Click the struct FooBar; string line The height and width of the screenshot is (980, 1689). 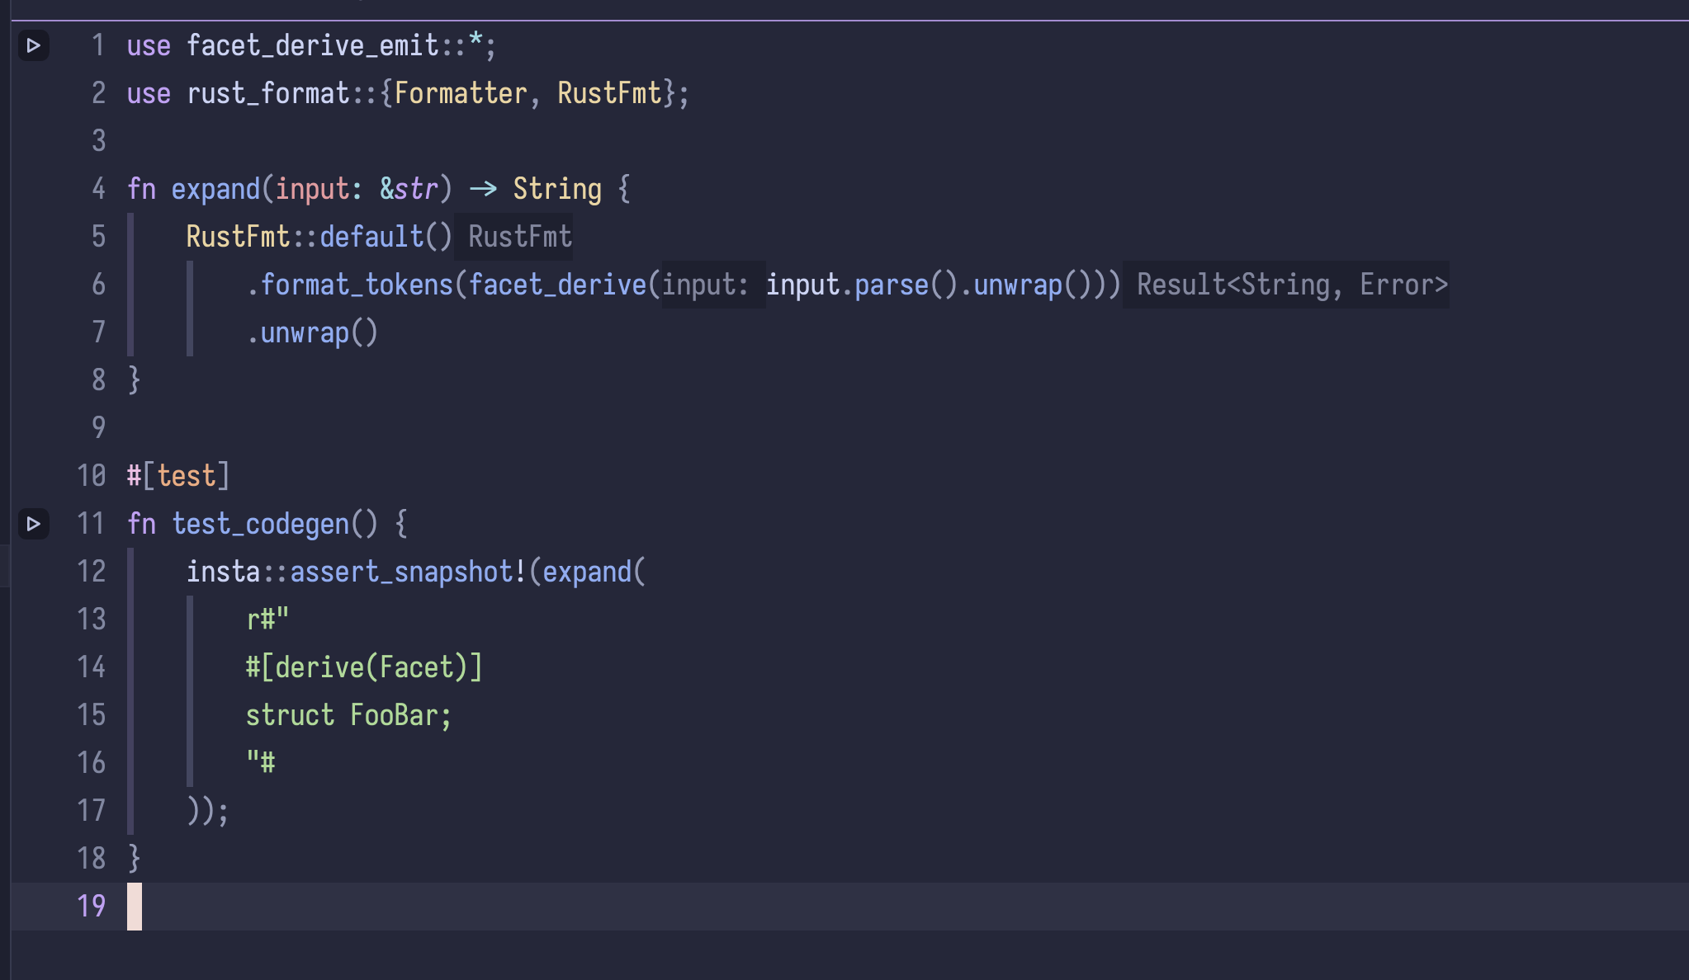(x=348, y=715)
